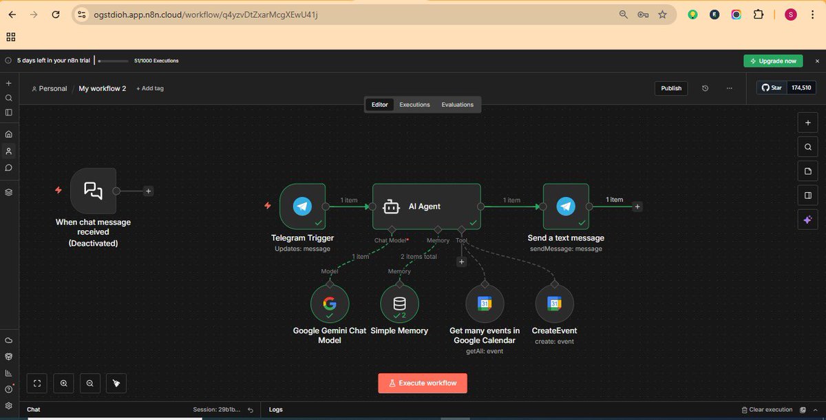The image size is (826, 420).
Task: Add a sticky note from right toolbar
Action: tap(808, 171)
